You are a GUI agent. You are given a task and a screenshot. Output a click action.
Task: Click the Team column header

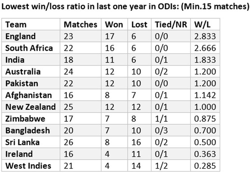[x=16, y=25]
